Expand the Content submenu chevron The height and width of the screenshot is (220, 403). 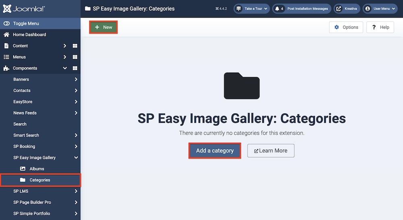point(65,45)
